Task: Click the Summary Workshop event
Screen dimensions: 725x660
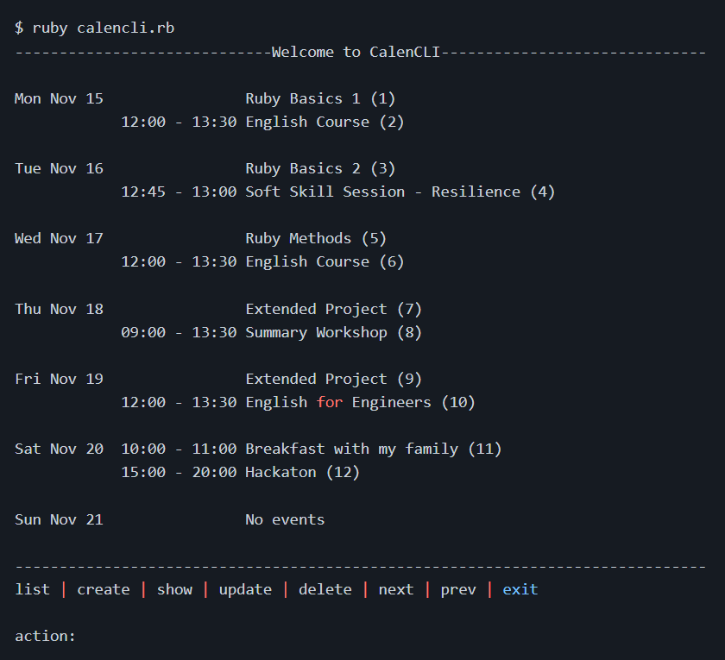Action: (333, 332)
